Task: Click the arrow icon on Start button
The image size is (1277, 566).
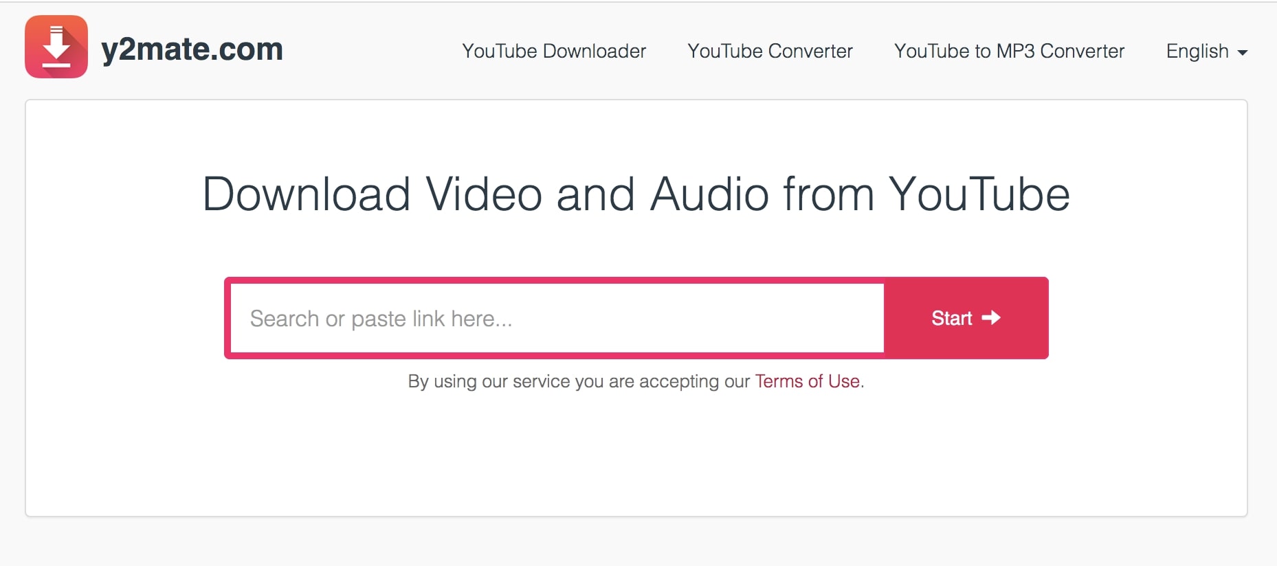Action: (991, 317)
